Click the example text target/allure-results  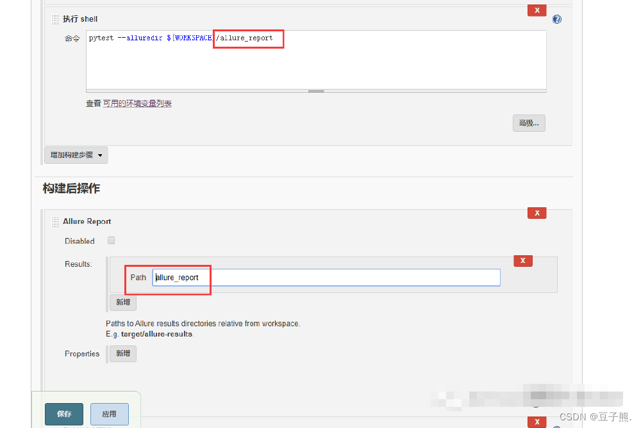[156, 334]
